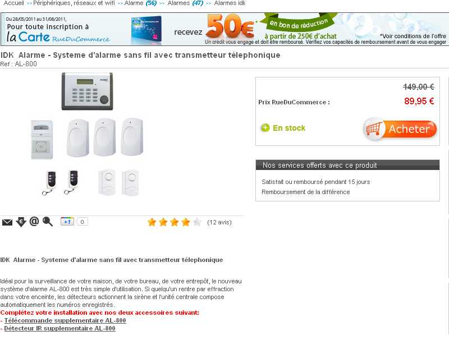
Task: Select the Alarmes idk breadcrumb
Action: (230, 3)
